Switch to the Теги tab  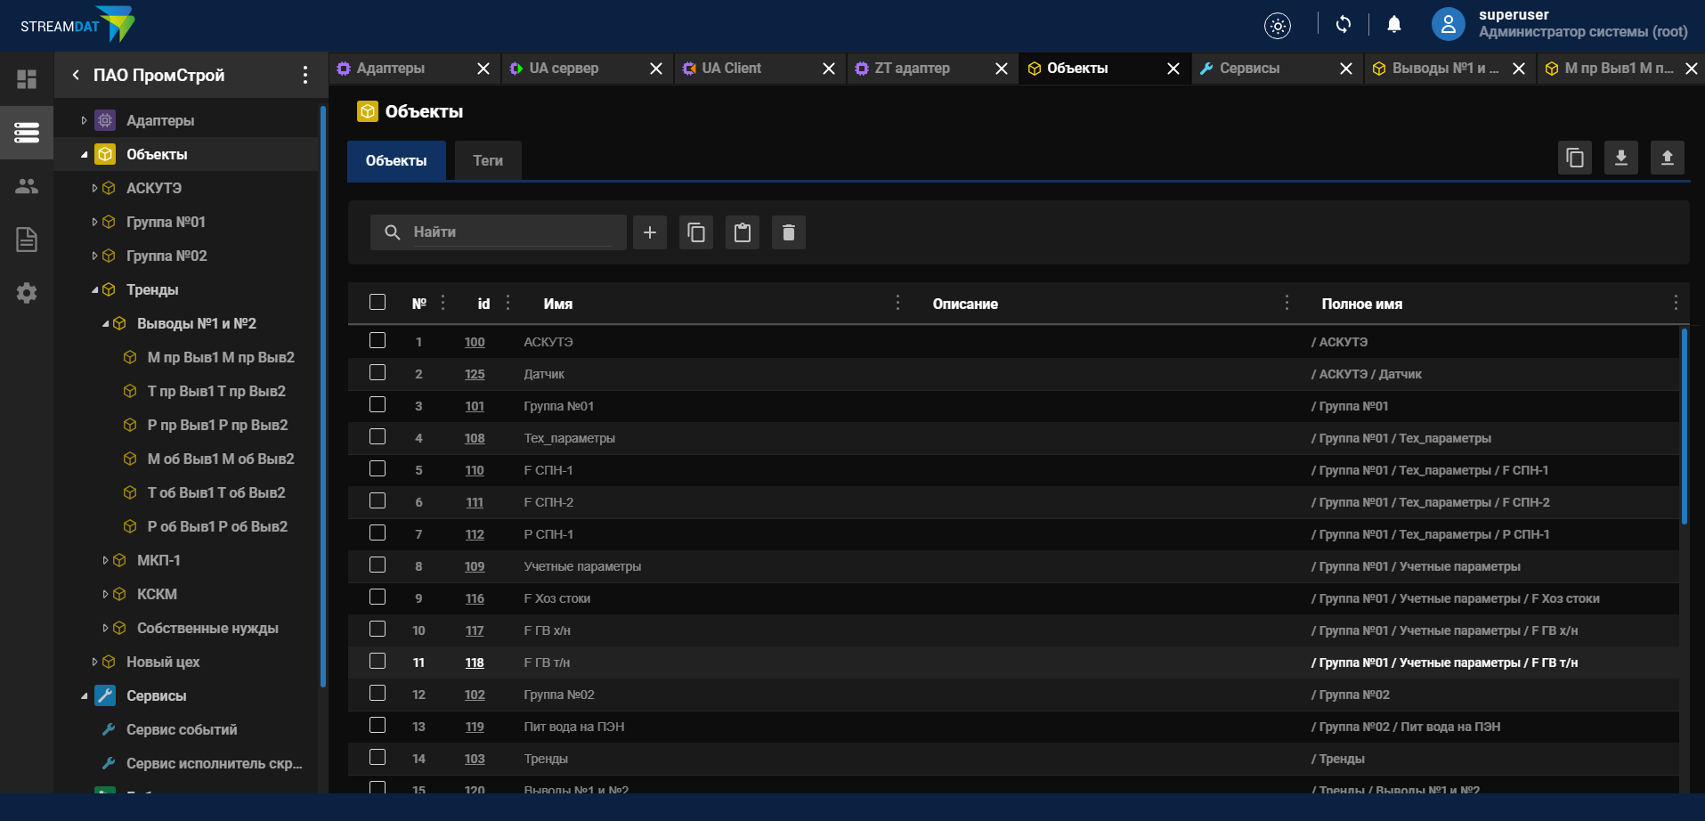coord(487,160)
